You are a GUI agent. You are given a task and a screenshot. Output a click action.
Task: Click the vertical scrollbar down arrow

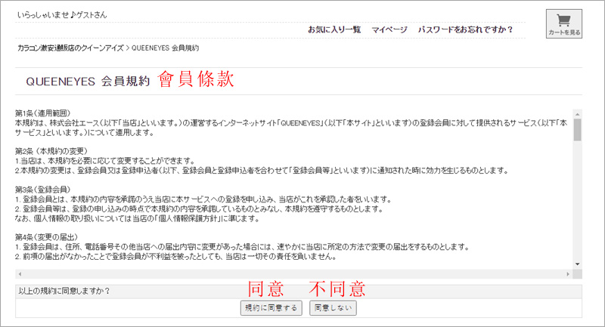click(x=577, y=264)
